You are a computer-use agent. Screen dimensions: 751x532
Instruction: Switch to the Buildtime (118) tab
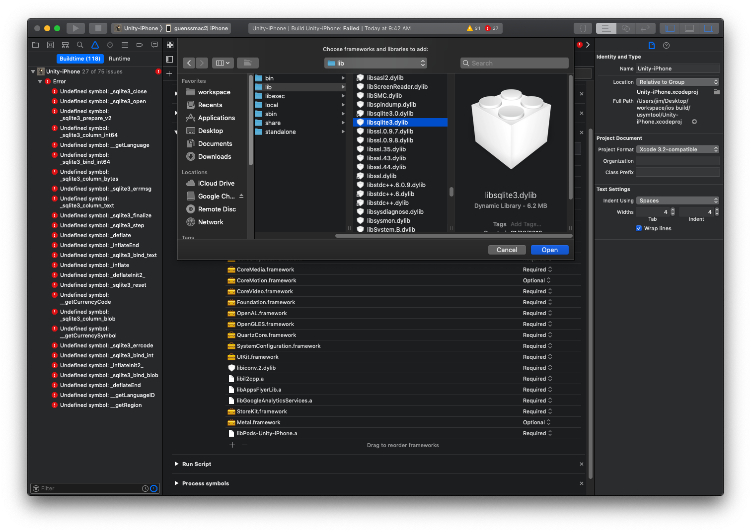(80, 59)
